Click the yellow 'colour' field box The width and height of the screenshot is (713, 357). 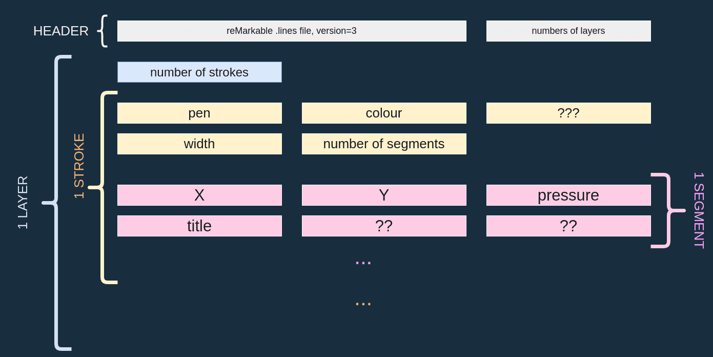coord(384,113)
